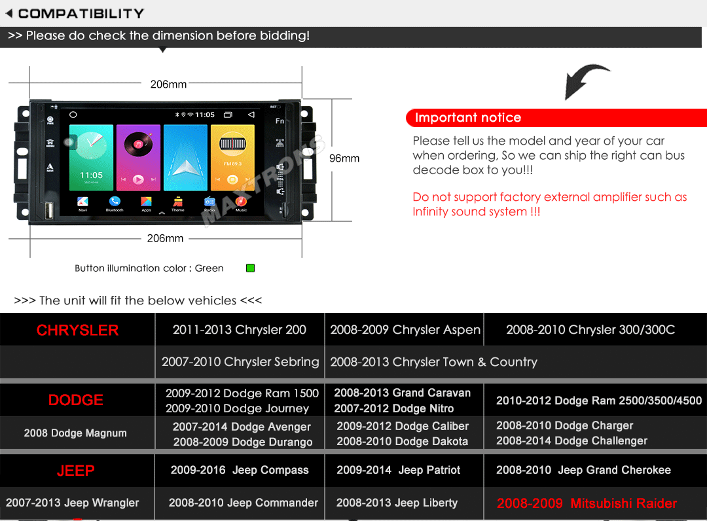This screenshot has width=707, height=521.
Task: Click "The unit will fit the below vehicles"
Action: [138, 300]
